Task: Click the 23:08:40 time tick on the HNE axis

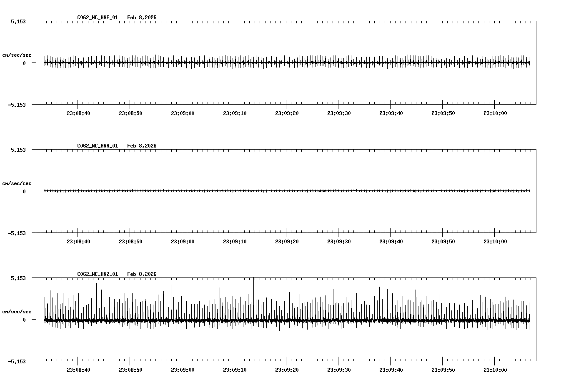Action: (x=79, y=112)
